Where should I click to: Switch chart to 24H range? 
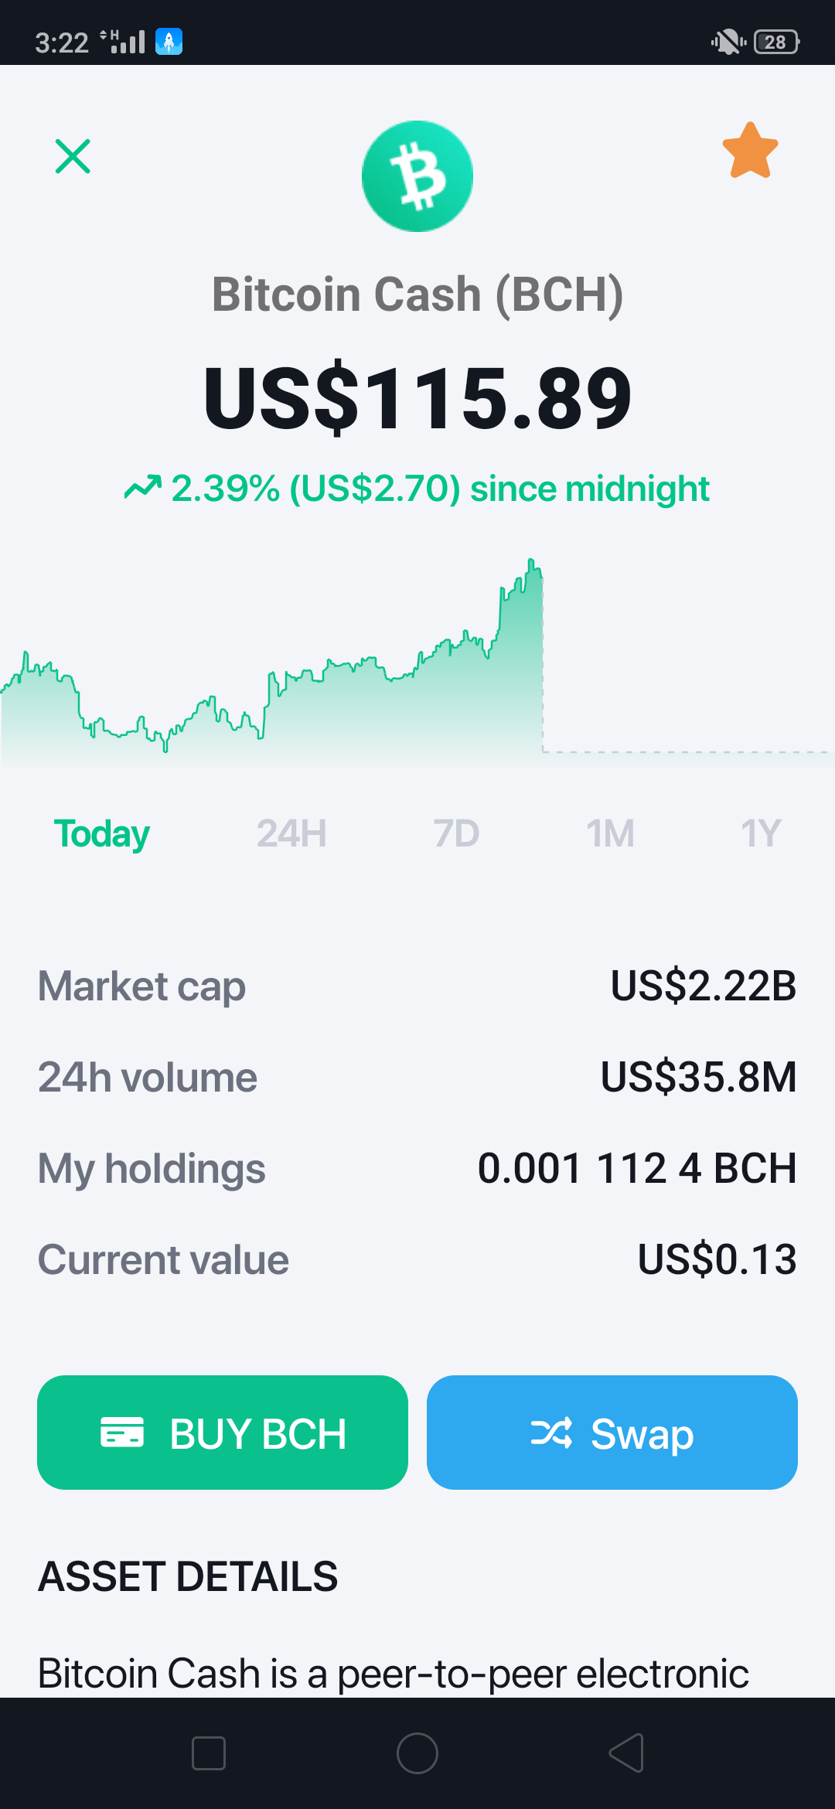click(x=291, y=834)
